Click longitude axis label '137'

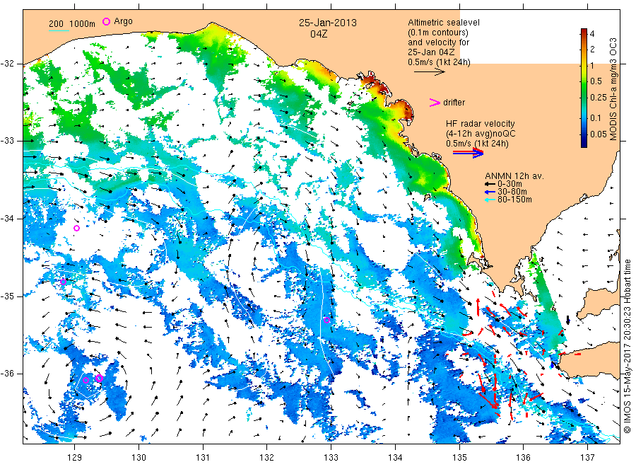588,457
